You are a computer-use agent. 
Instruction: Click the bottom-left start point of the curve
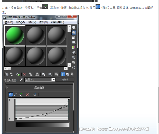16,119
